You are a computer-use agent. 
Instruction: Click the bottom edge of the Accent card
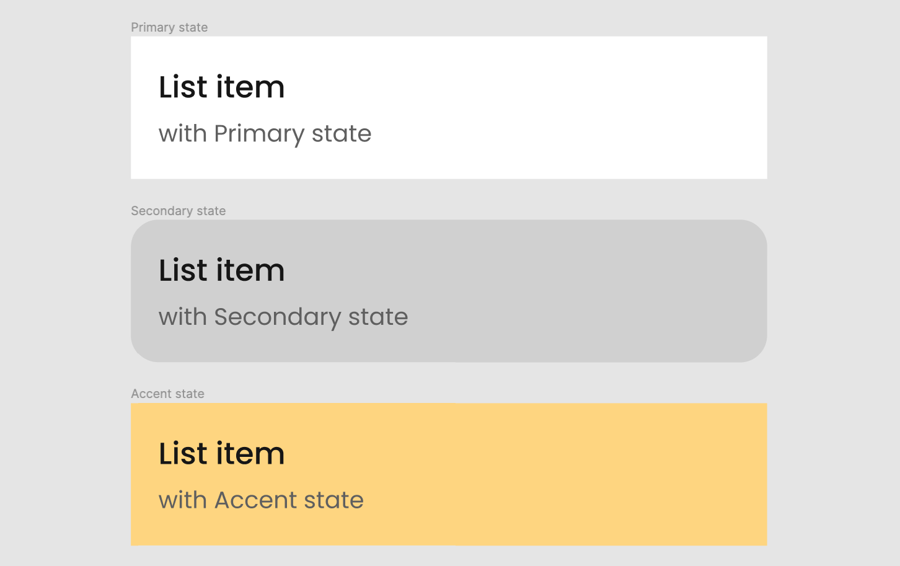449,544
